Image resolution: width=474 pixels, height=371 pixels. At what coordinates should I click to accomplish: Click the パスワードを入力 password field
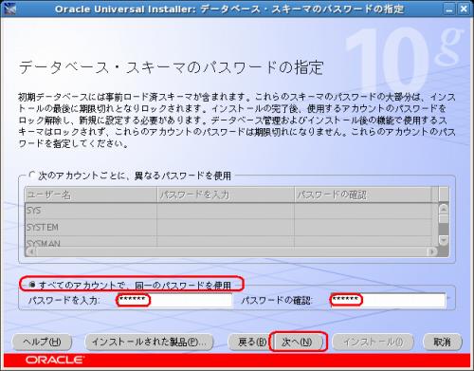(x=174, y=300)
